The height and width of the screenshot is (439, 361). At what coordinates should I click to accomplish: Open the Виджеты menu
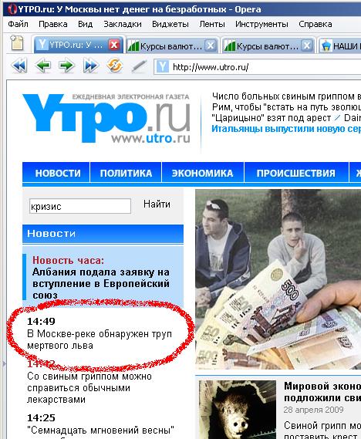coord(170,24)
